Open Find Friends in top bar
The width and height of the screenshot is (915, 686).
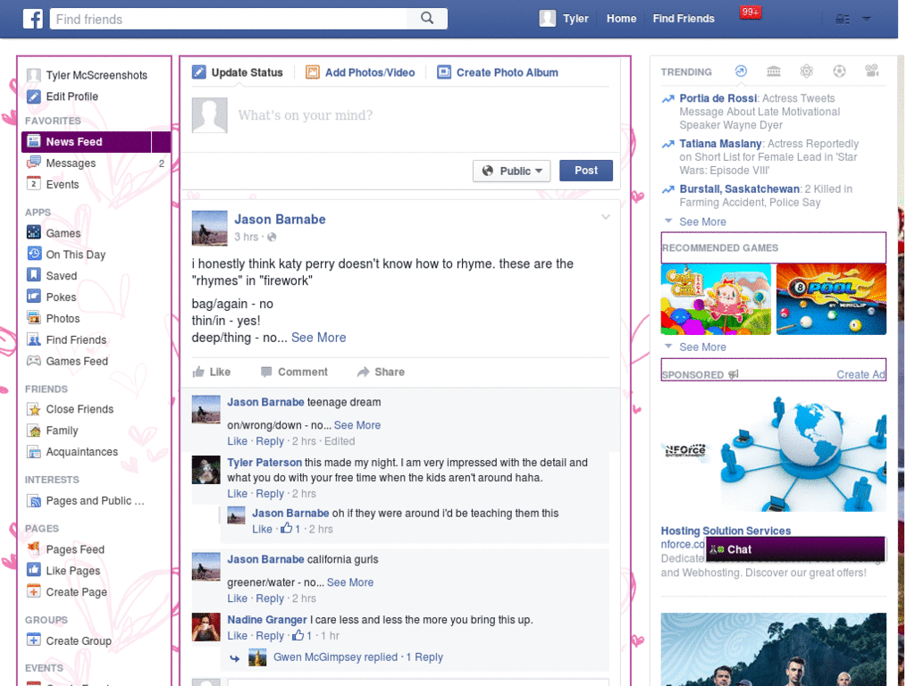click(684, 19)
